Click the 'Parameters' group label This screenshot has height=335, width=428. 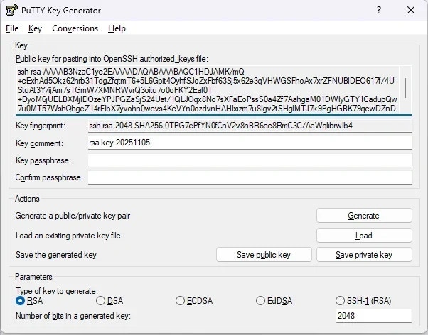pyautogui.click(x=33, y=277)
